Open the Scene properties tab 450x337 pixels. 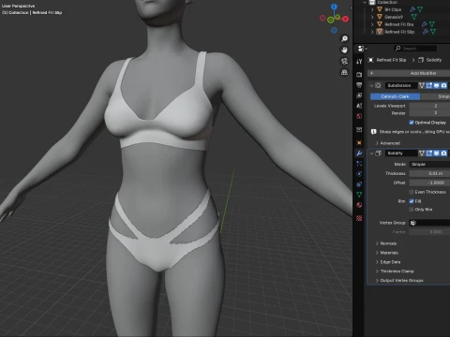(x=359, y=106)
